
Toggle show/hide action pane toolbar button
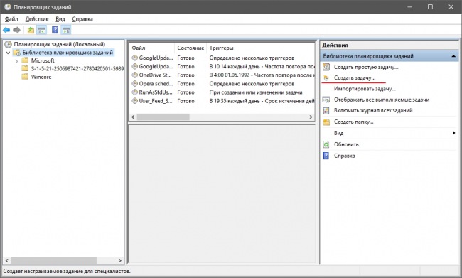tap(66, 30)
